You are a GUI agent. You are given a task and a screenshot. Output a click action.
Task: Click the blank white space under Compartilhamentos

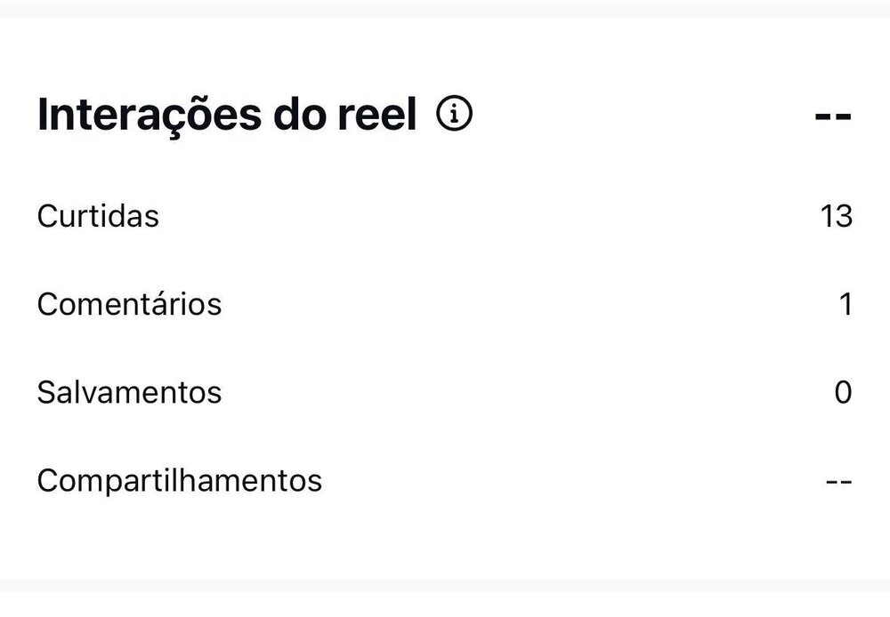445,538
